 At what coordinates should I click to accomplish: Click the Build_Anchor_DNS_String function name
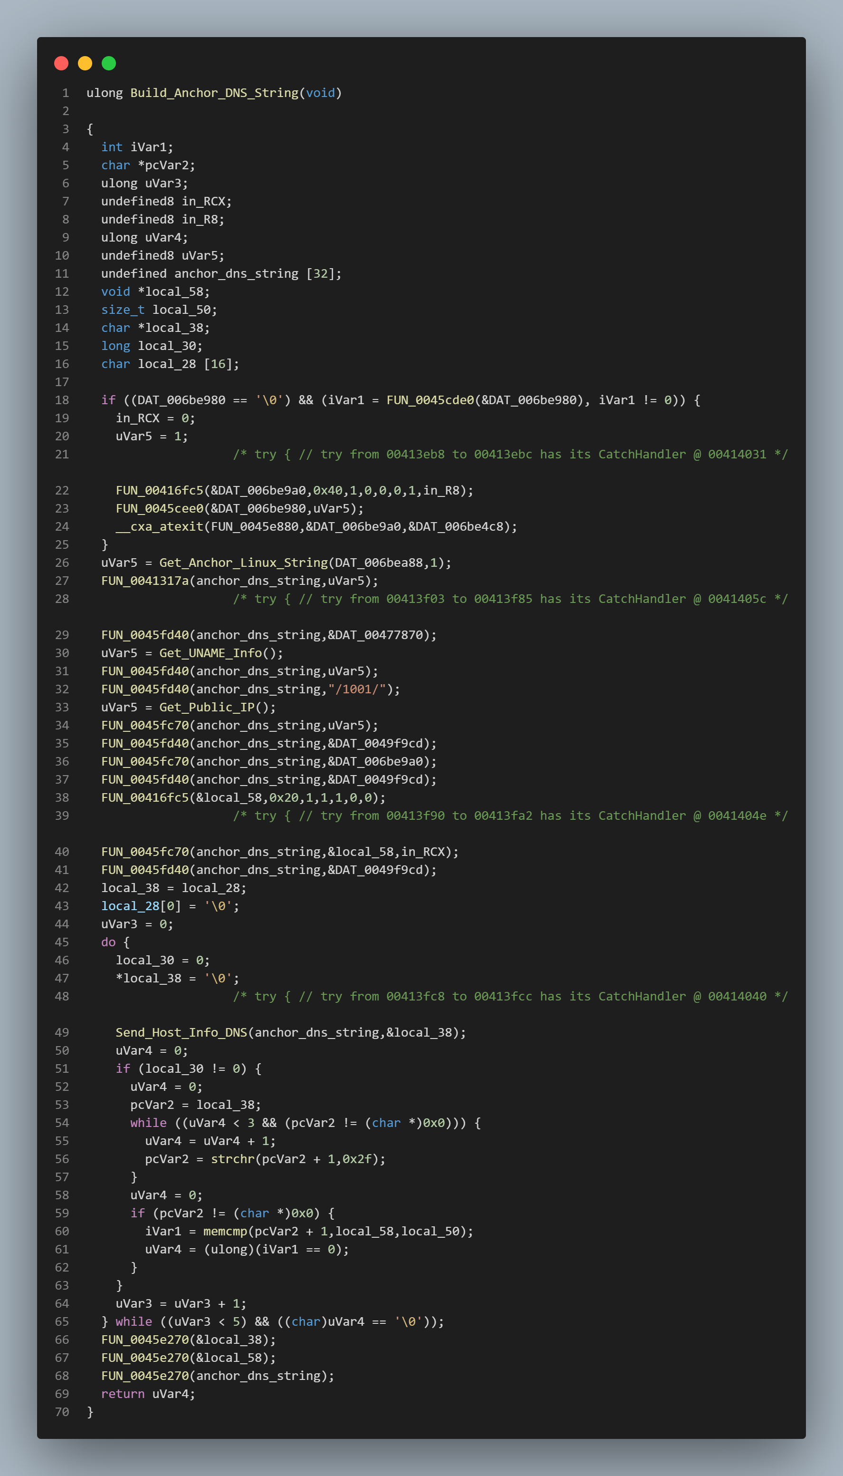(214, 93)
